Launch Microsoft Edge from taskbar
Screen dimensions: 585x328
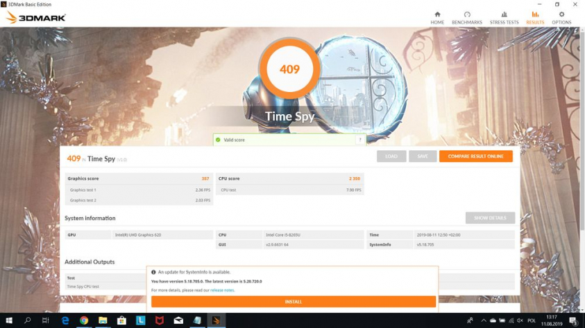pyautogui.click(x=65, y=320)
